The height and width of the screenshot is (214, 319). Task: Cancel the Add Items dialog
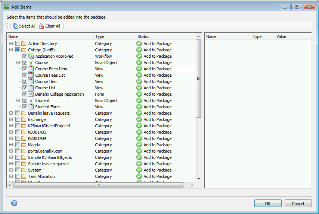(298, 204)
